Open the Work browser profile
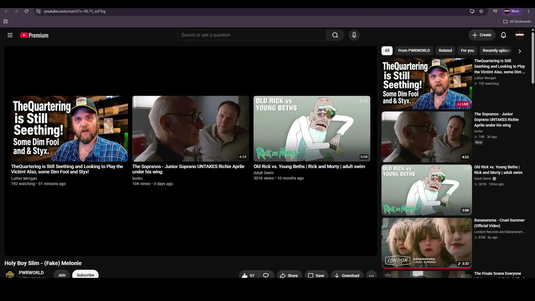 coord(512,11)
